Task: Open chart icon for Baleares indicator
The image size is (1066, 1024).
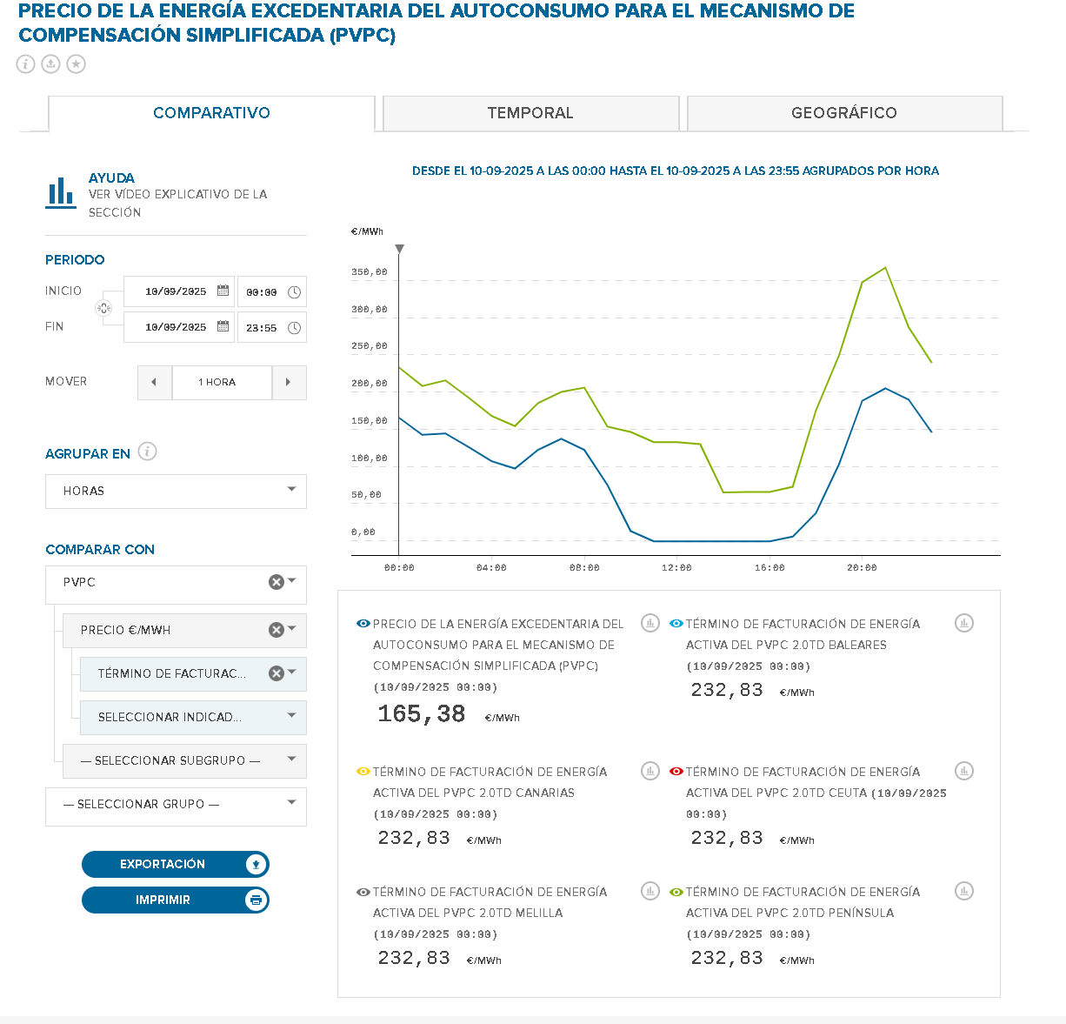Action: 963,623
